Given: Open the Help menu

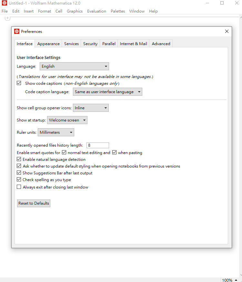Looking at the screenshot, I should (153, 11).
